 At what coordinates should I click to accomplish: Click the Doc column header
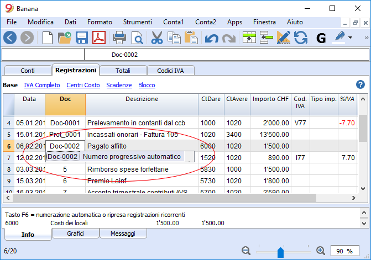[x=65, y=104]
